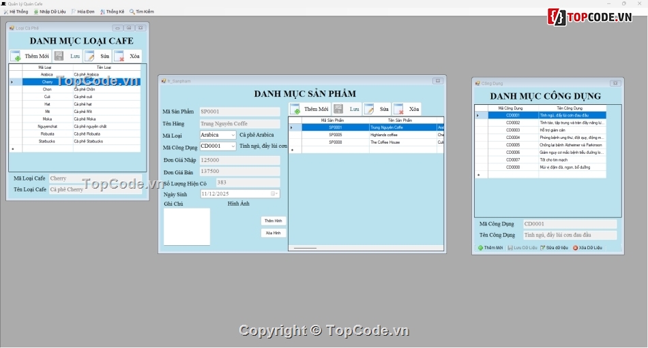Click the Xóa Hình button
This screenshot has width=648, height=348.
[274, 233]
